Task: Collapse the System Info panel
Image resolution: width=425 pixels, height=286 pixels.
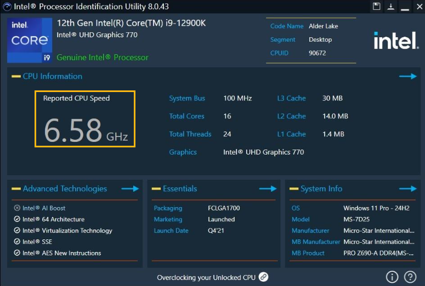Action: 294,189
